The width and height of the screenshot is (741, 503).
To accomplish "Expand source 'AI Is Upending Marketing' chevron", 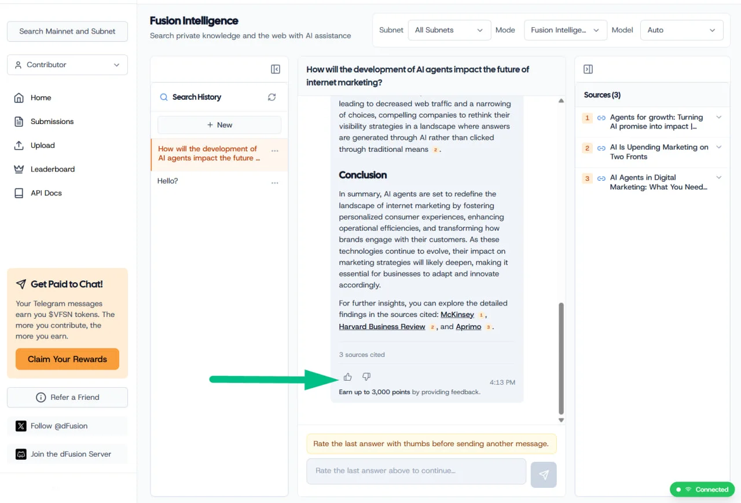I will [719, 147].
